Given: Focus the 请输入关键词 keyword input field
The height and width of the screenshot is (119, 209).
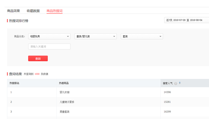Looking at the screenshot, I should (x=49, y=46).
